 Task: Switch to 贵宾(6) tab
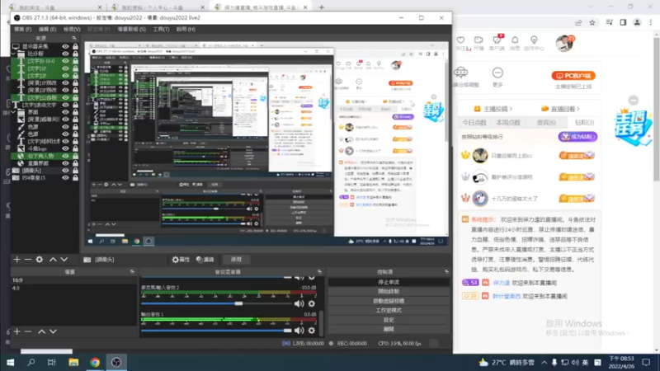[x=546, y=123]
